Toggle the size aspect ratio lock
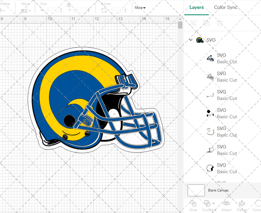The image size is (261, 213). coord(69,5)
